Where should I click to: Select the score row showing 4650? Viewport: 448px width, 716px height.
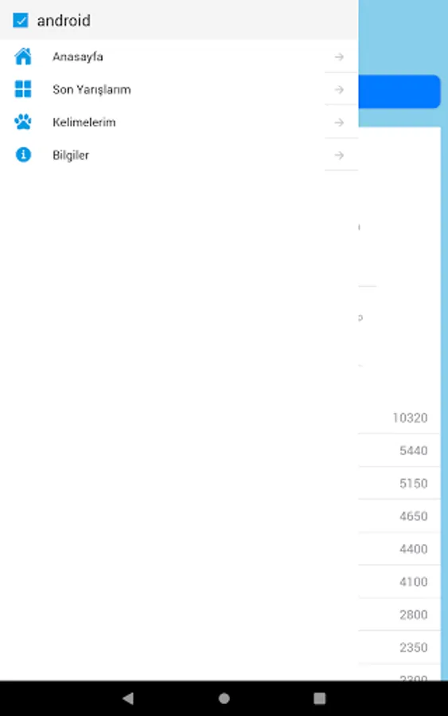399,516
